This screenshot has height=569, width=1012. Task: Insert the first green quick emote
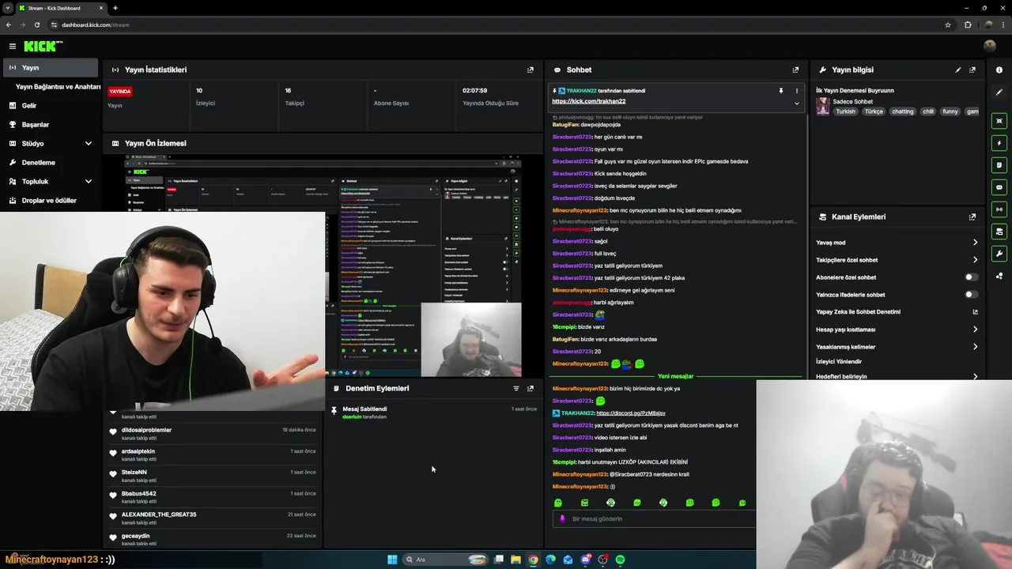(x=558, y=503)
